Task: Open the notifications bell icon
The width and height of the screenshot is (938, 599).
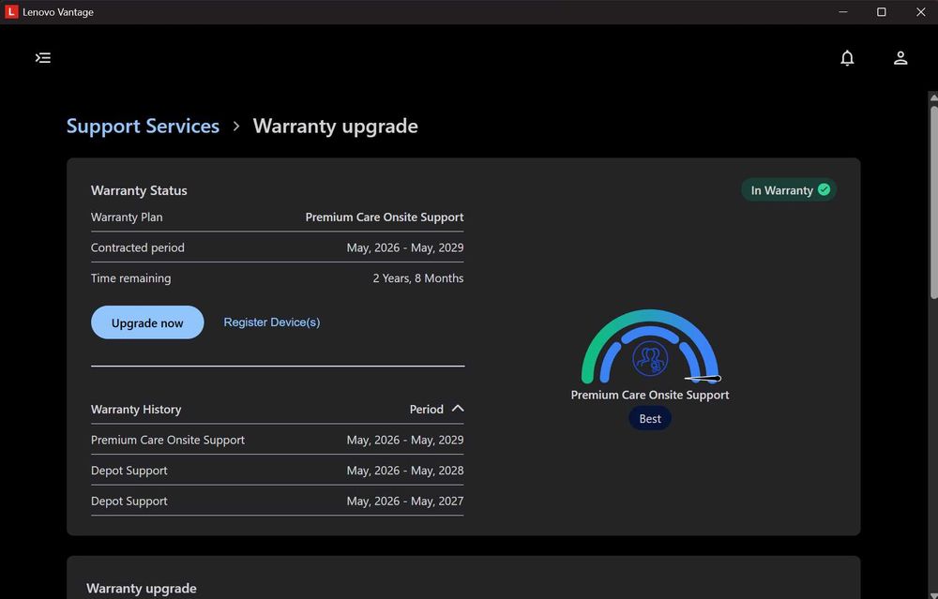Action: (847, 58)
